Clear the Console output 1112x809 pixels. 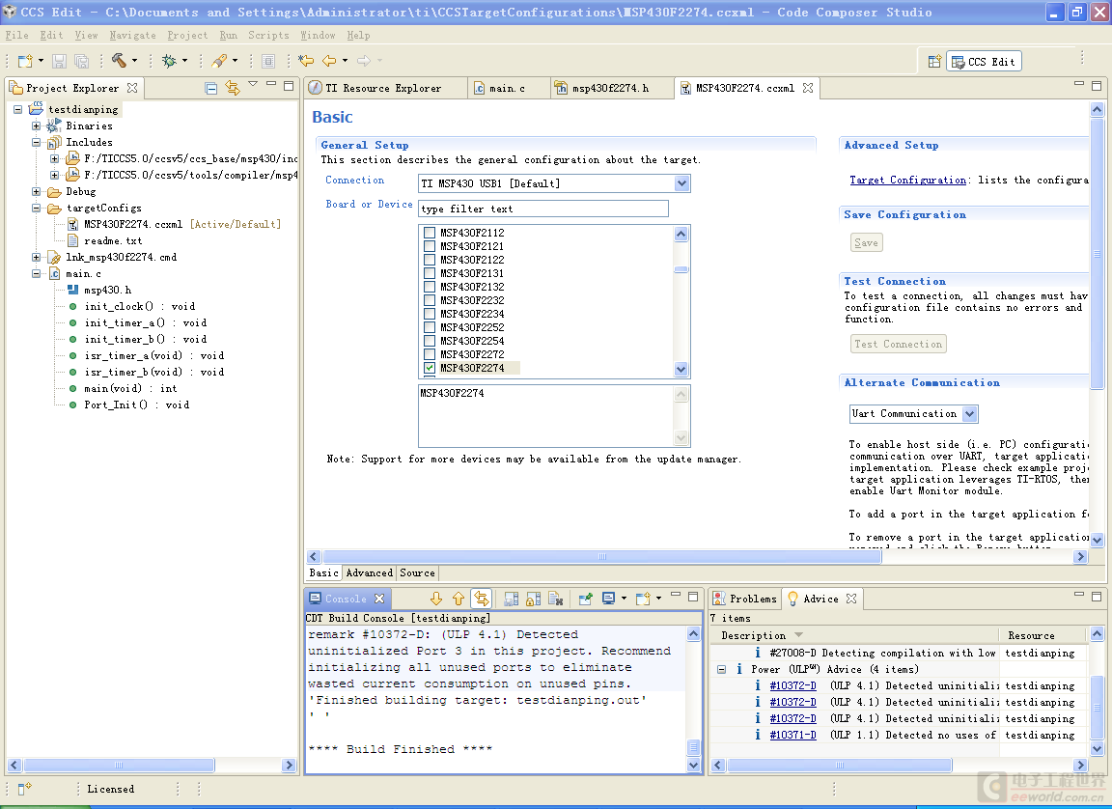[555, 600]
